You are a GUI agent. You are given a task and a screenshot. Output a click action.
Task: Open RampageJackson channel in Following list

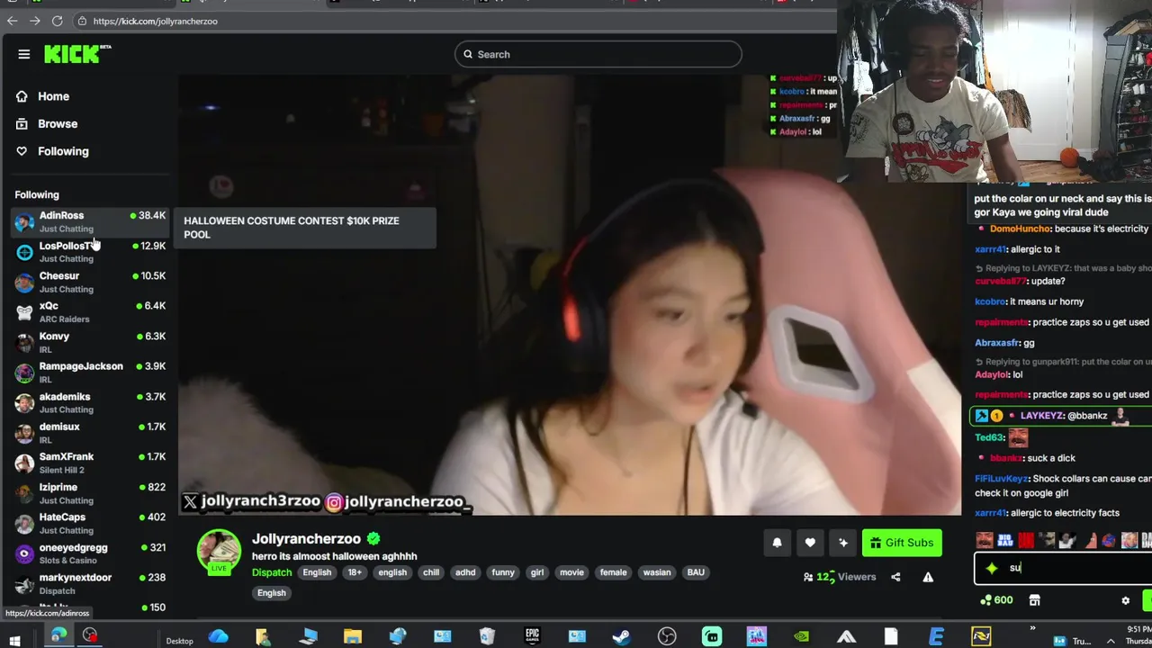coord(90,373)
